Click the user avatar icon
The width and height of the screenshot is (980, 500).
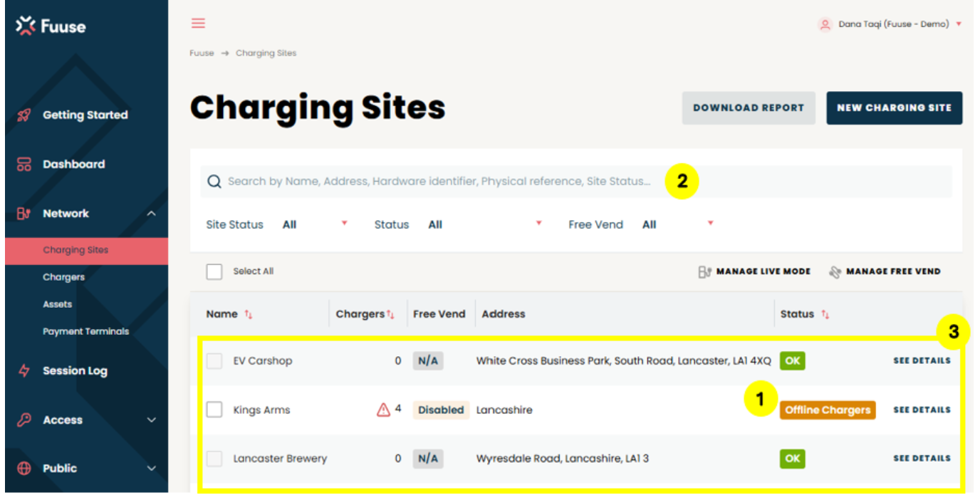click(x=825, y=24)
